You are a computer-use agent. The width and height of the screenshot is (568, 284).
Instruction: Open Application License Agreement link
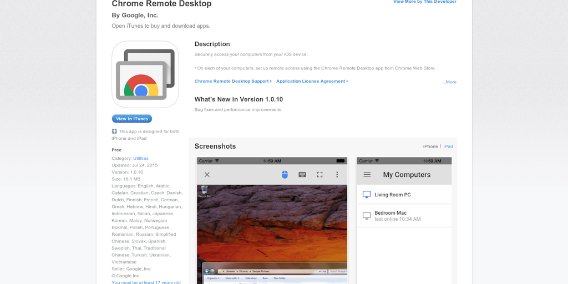point(312,81)
